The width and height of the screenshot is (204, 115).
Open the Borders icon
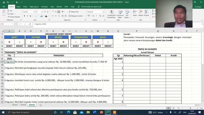(x=36, y=16)
